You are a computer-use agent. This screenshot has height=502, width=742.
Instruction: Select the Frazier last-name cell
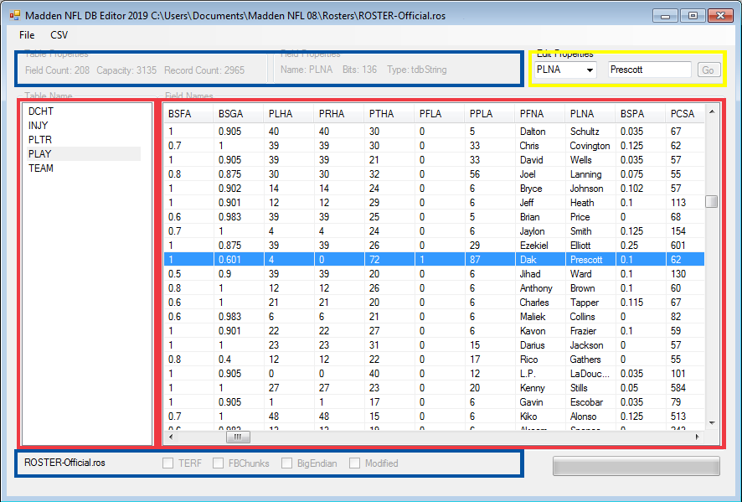[590, 330]
